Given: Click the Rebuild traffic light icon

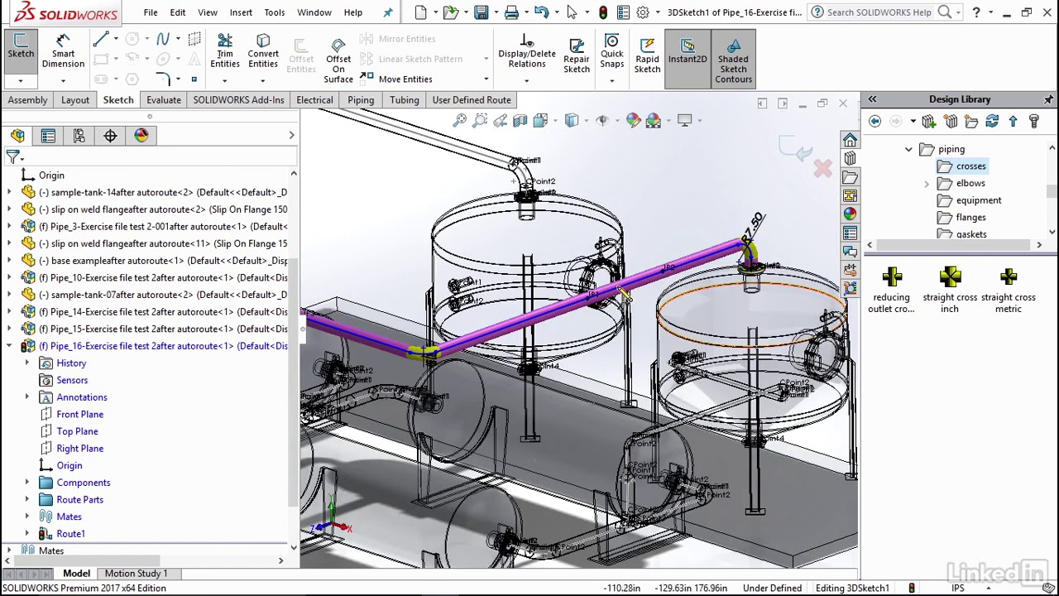Looking at the screenshot, I should [603, 12].
